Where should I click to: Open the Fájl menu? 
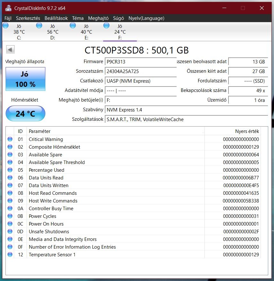tap(8, 18)
